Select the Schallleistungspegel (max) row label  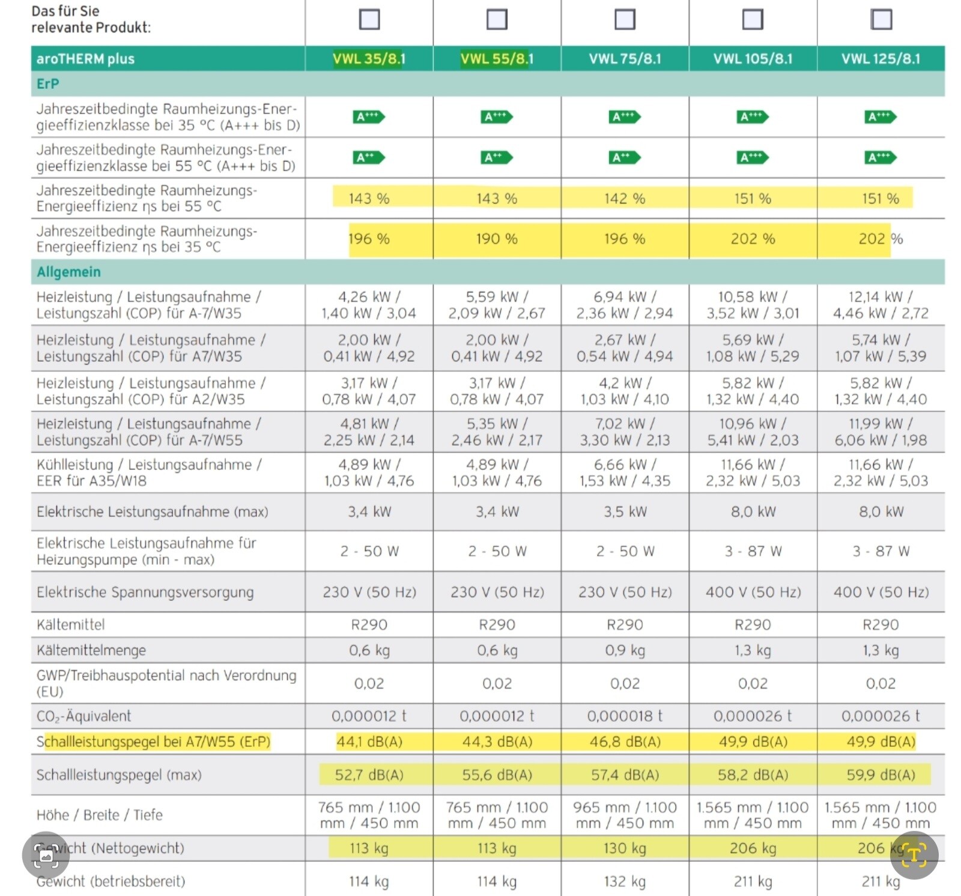coord(119,775)
